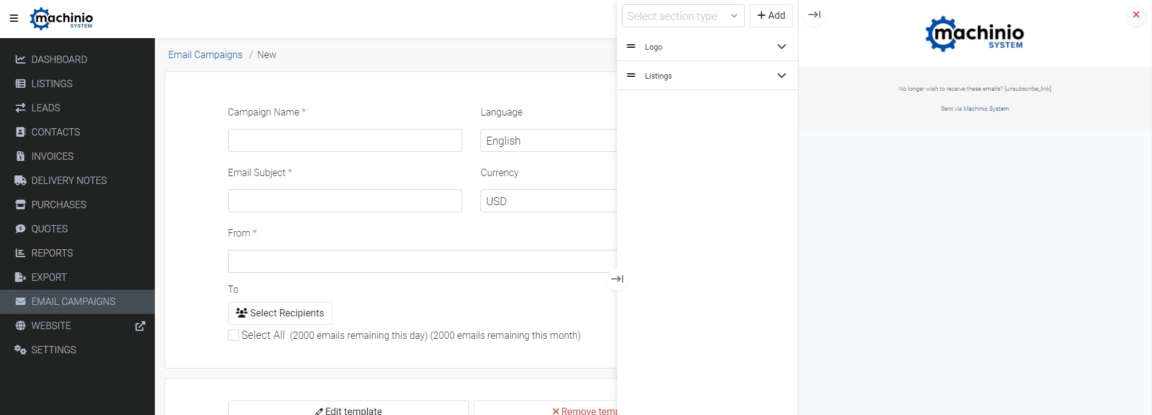The image size is (1152, 415).
Task: Click the Machinio System logo in header
Action: pyautogui.click(x=62, y=19)
